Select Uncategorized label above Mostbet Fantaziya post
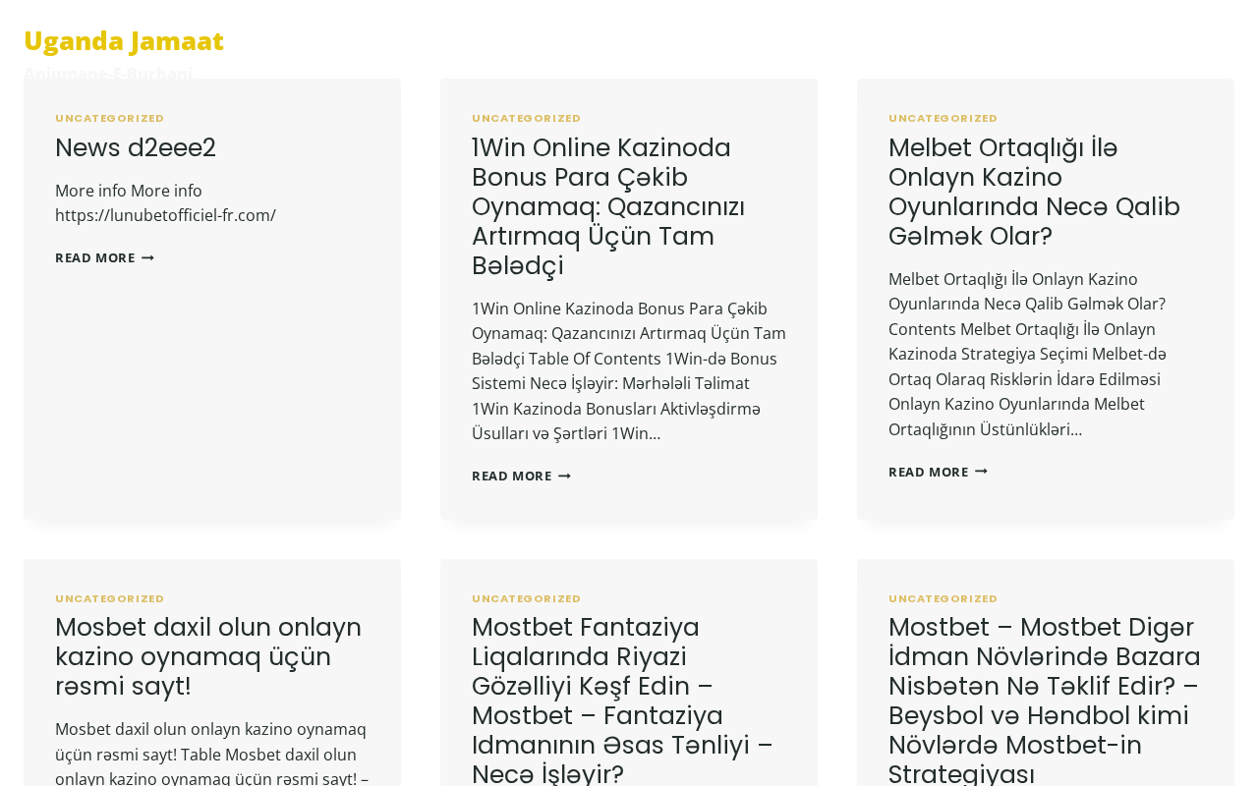The image size is (1258, 786). coord(527,598)
